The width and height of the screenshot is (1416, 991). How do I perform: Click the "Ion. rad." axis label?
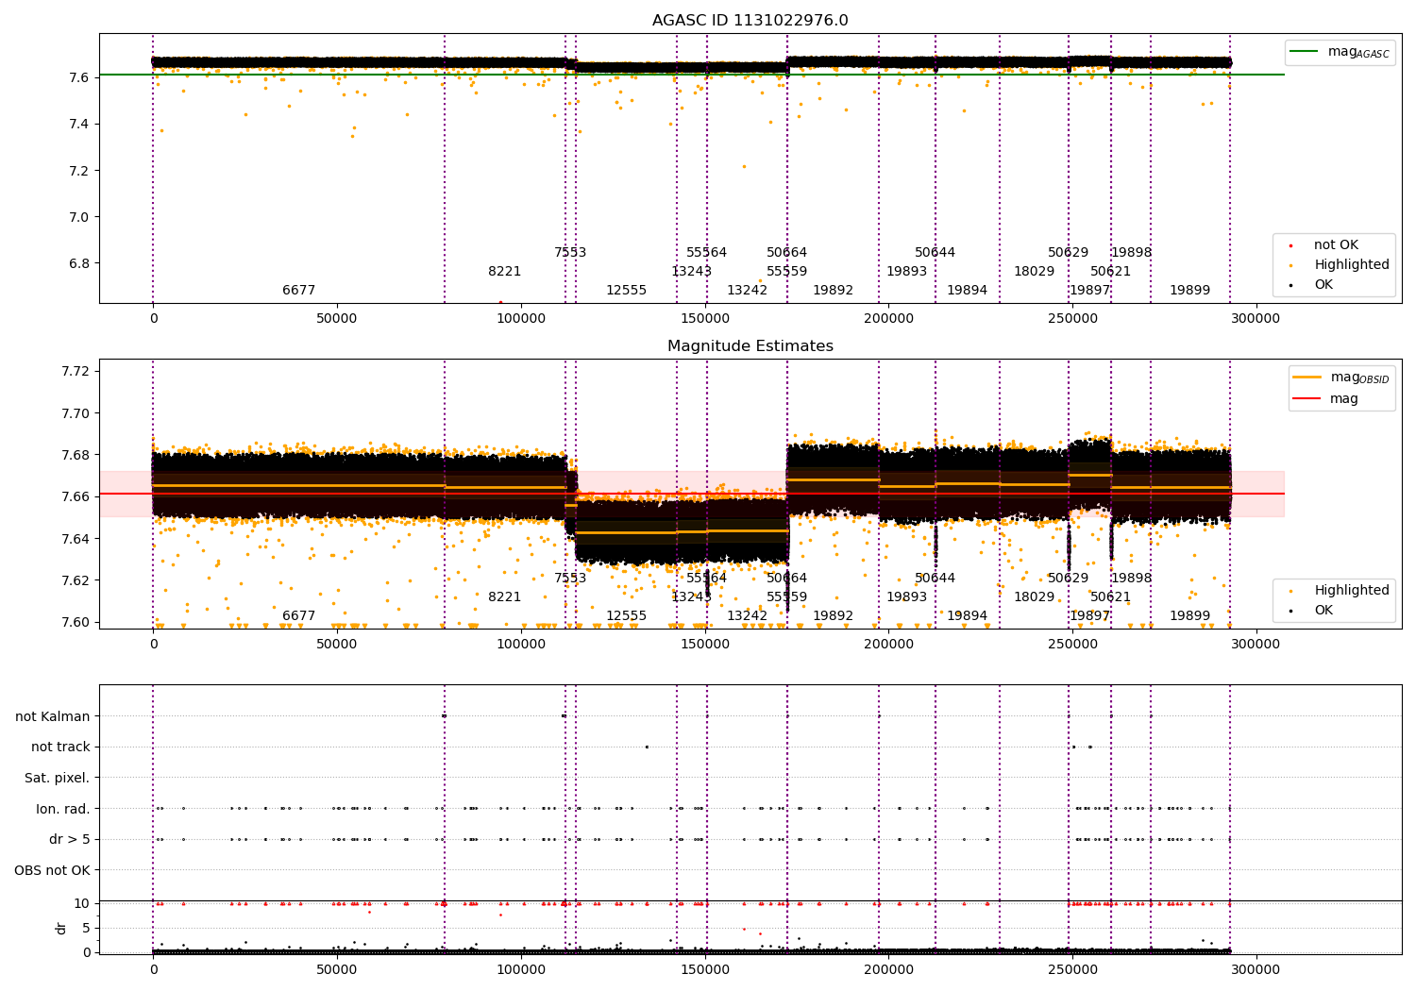pos(63,809)
